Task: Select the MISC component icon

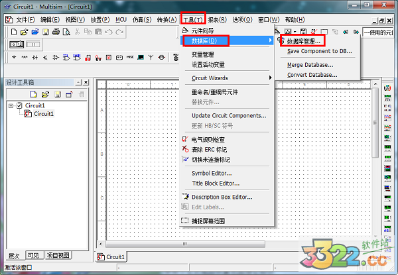Action: click(130, 57)
